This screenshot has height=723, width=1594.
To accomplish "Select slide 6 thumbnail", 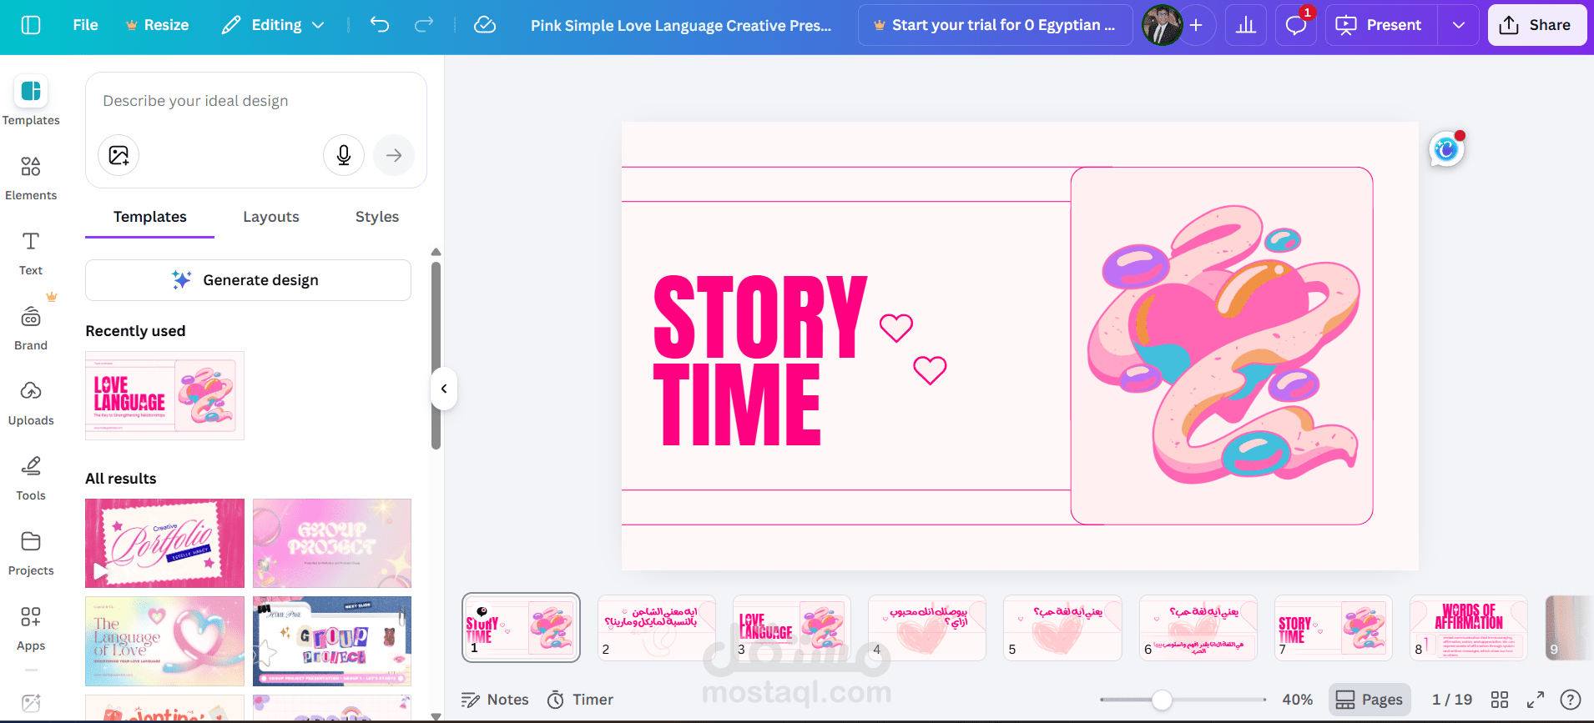I will (1198, 628).
